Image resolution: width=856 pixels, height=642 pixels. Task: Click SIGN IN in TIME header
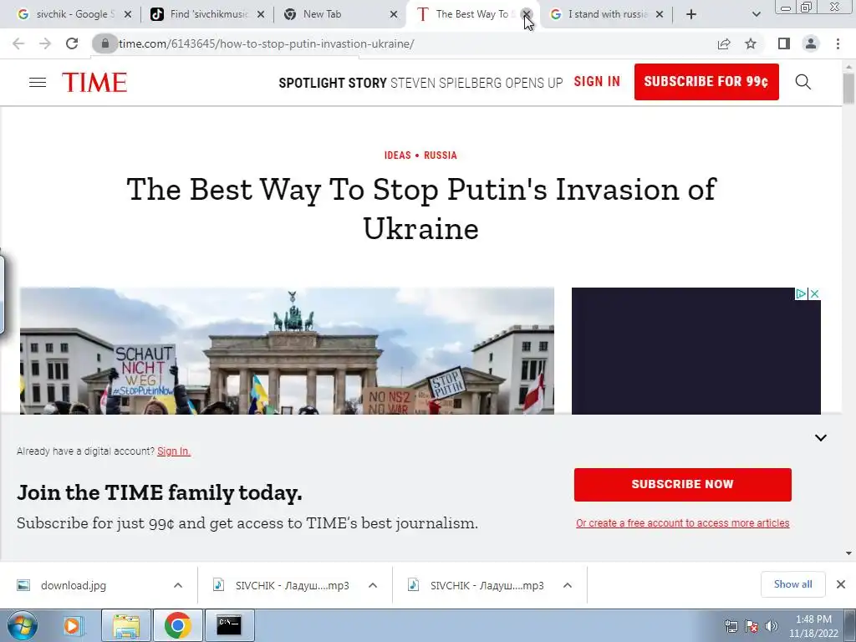click(x=597, y=81)
